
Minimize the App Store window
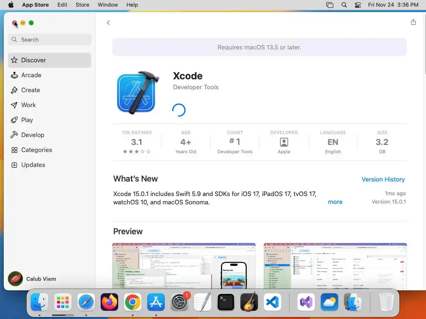pyautogui.click(x=23, y=23)
